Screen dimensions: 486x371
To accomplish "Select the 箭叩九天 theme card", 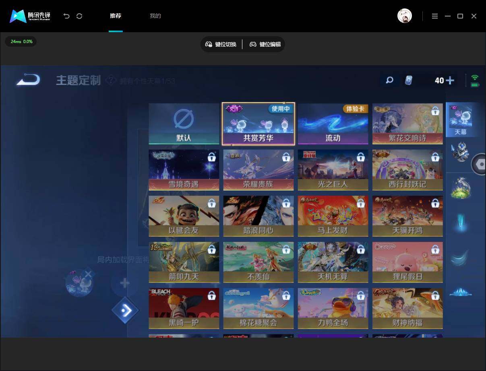I will pos(184,262).
